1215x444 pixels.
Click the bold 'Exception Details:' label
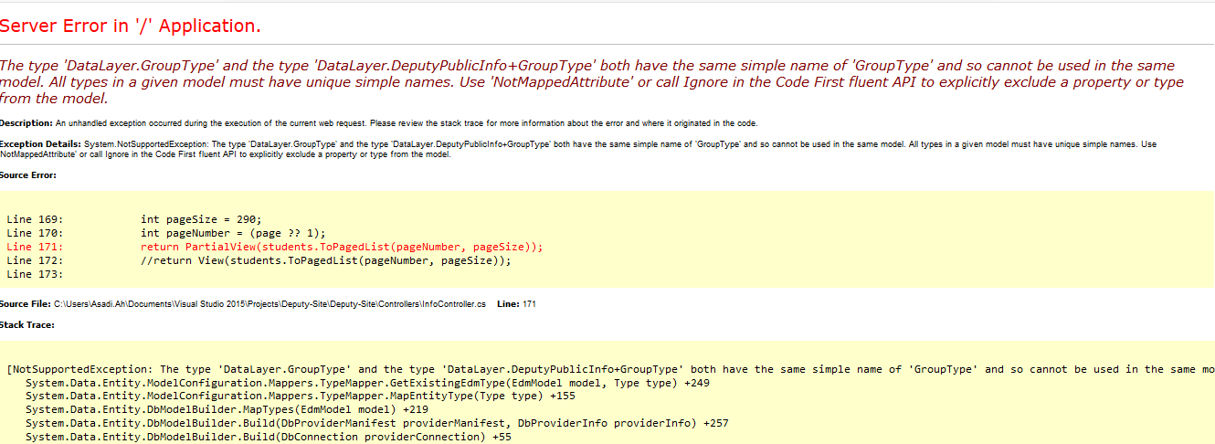coord(40,144)
